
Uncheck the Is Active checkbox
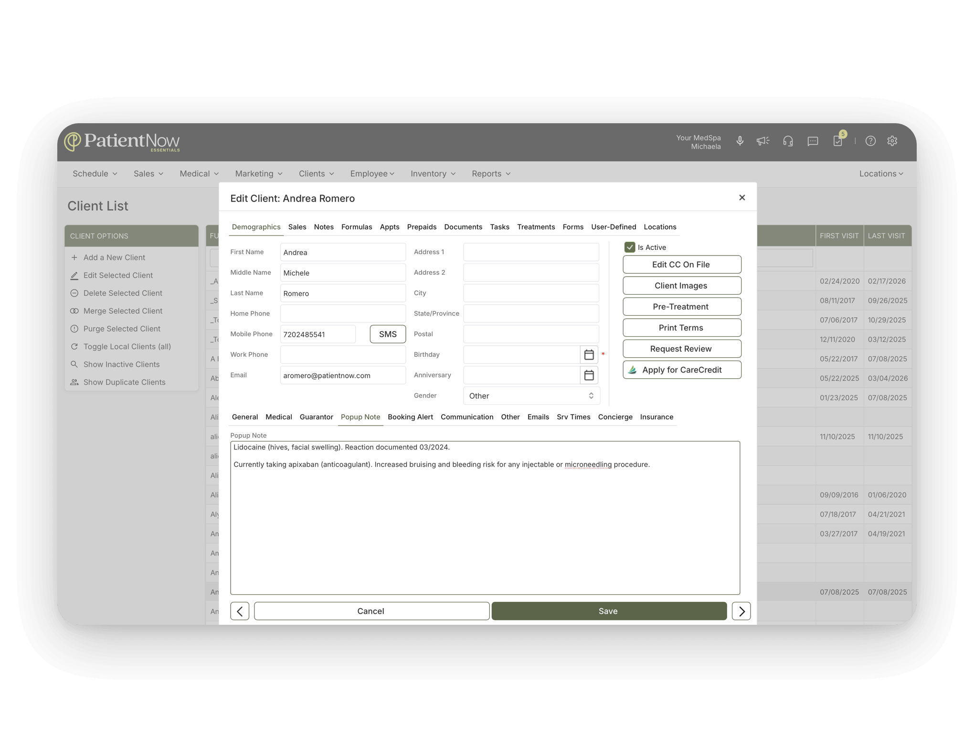coord(629,247)
